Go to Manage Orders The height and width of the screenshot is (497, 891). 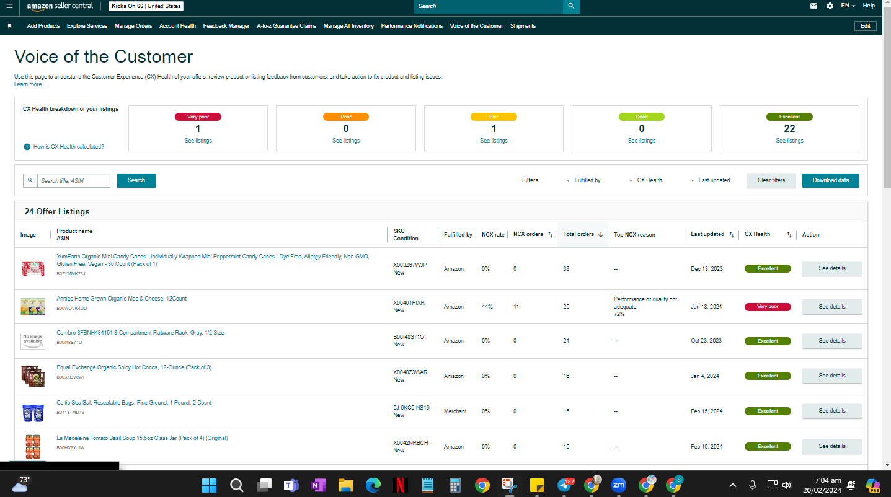(x=133, y=26)
